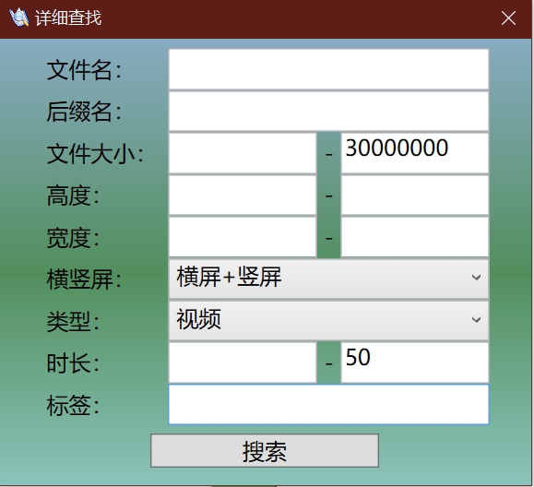Click the maximum 宽度 input box

(415, 237)
